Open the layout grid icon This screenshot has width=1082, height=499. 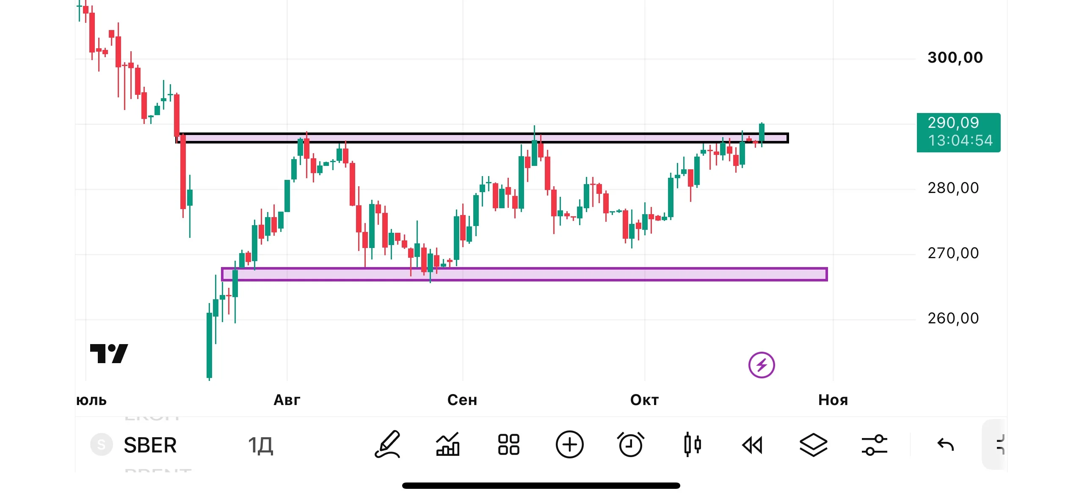pyautogui.click(x=508, y=444)
